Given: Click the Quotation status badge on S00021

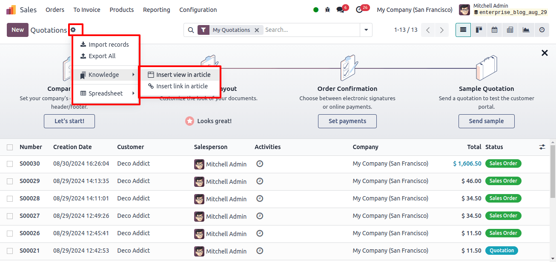Looking at the screenshot, I should click(x=502, y=251).
